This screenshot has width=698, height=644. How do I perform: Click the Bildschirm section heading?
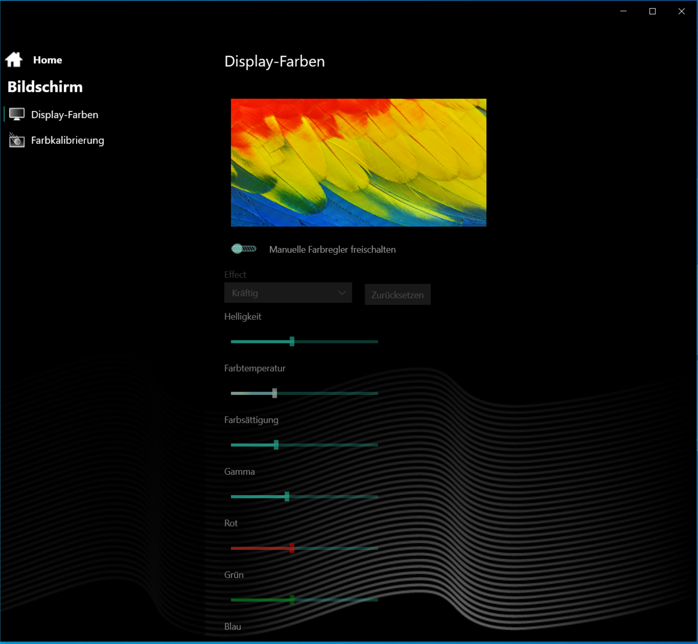[x=45, y=87]
